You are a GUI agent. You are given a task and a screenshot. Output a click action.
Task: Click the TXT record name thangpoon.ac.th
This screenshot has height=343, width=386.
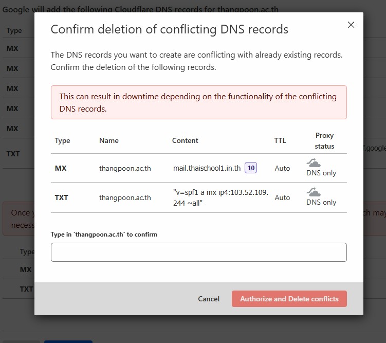pos(125,197)
